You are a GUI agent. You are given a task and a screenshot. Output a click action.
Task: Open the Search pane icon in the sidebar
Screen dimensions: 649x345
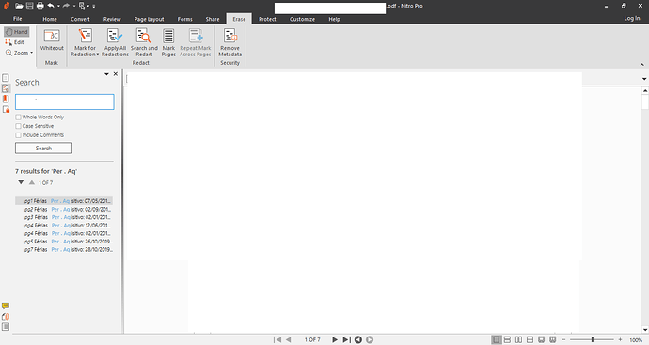click(6, 88)
